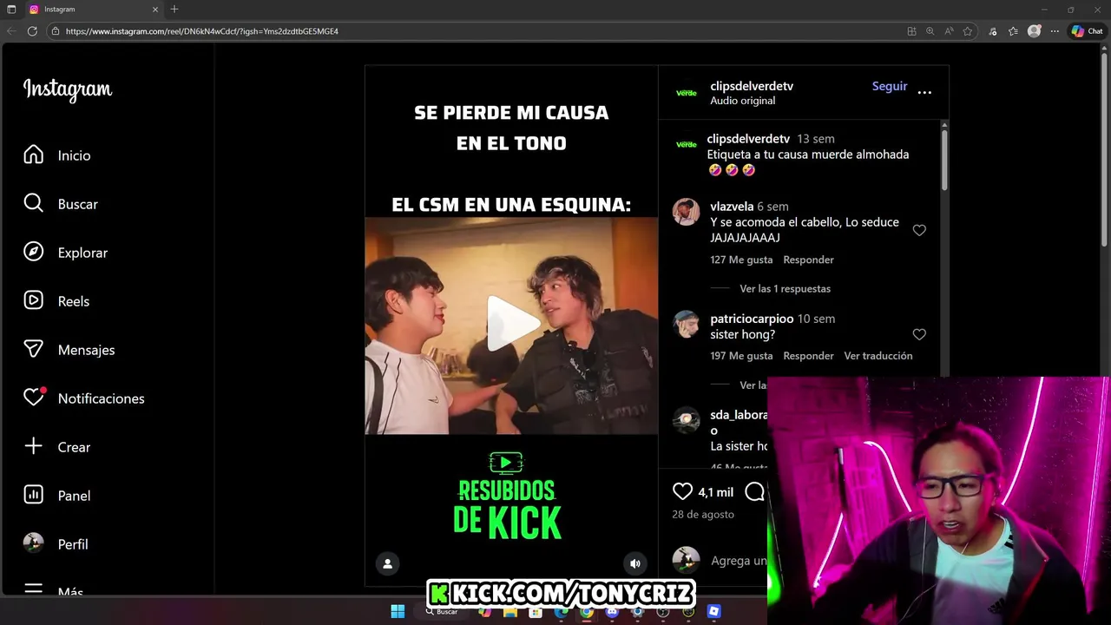Screen dimensions: 1111x625
Task: Open Discord from the taskbar
Action: pos(612,611)
